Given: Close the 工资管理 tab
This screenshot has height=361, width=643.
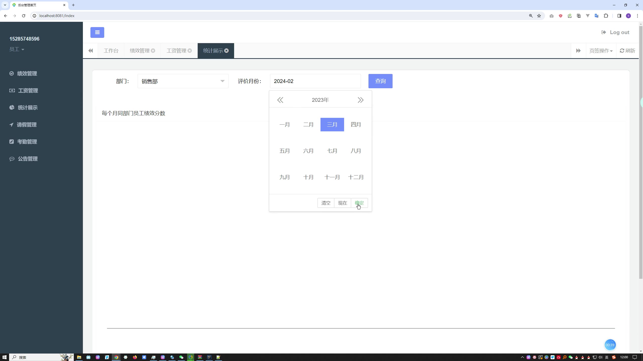Looking at the screenshot, I should (x=190, y=51).
